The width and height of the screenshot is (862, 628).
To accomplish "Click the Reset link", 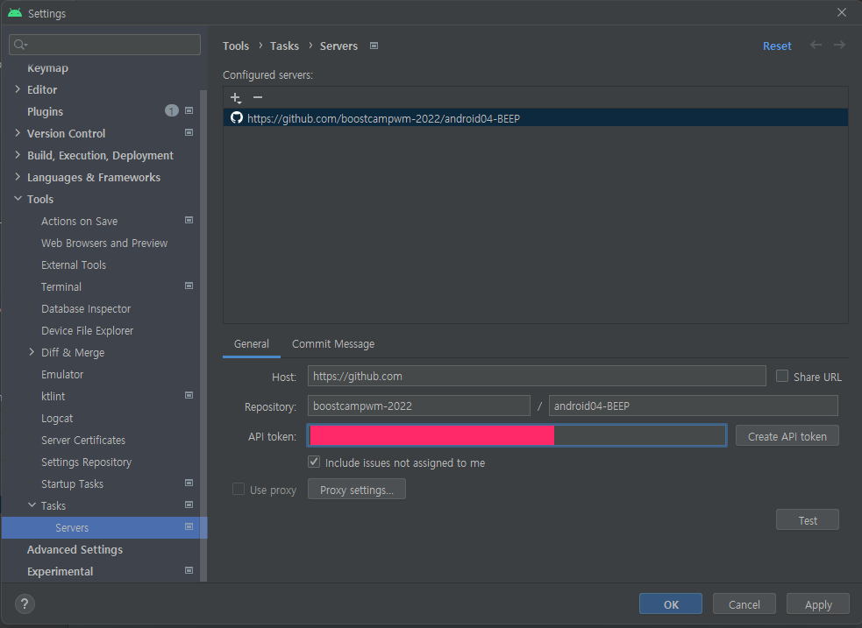I will point(777,46).
